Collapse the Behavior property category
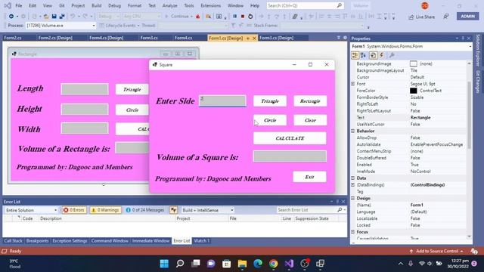Viewport: 484px width, 272px height. coord(353,131)
